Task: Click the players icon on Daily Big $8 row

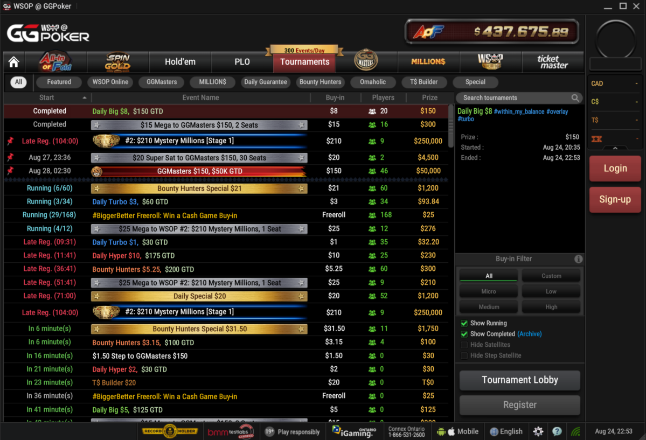Action: click(x=372, y=111)
